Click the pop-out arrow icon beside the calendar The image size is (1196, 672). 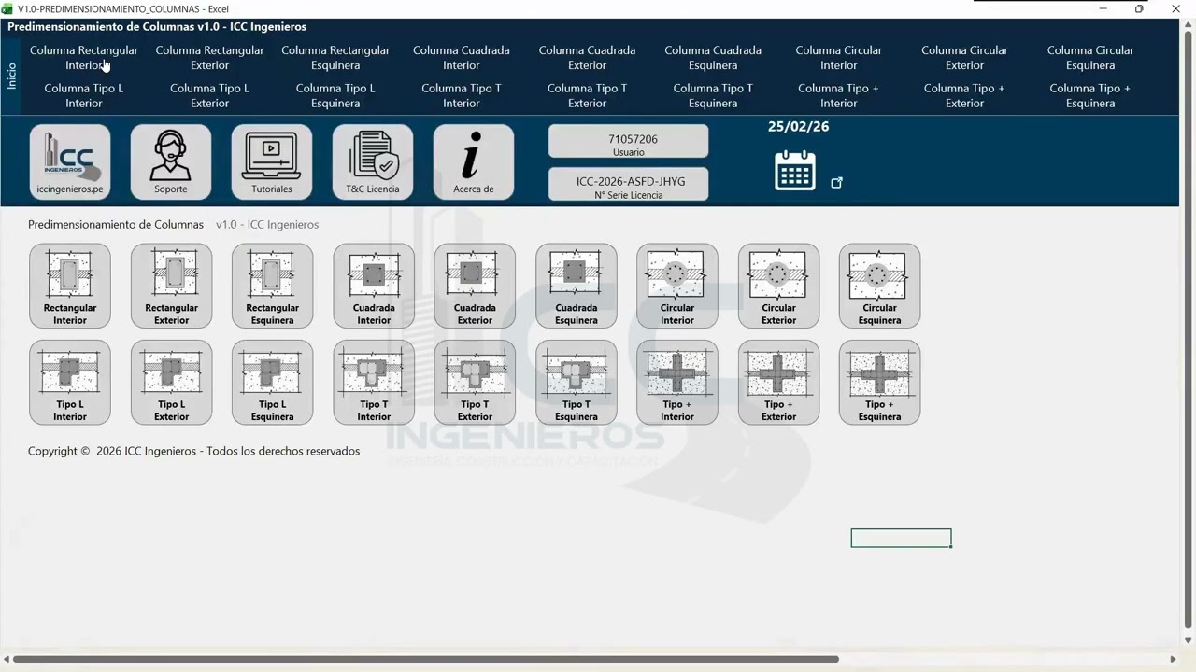click(x=836, y=183)
